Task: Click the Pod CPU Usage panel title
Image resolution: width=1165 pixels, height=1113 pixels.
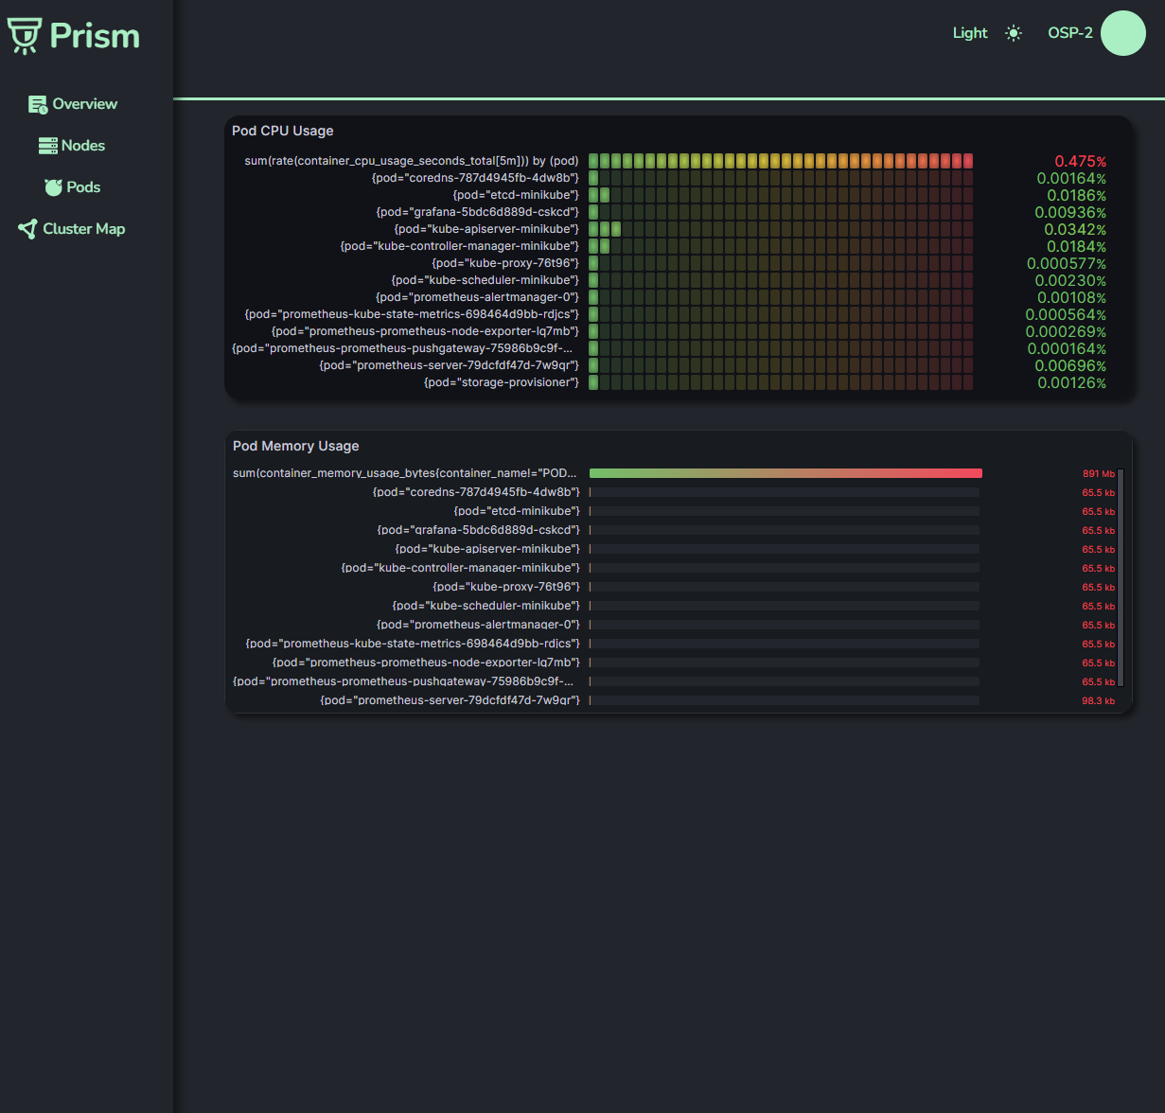Action: [283, 131]
